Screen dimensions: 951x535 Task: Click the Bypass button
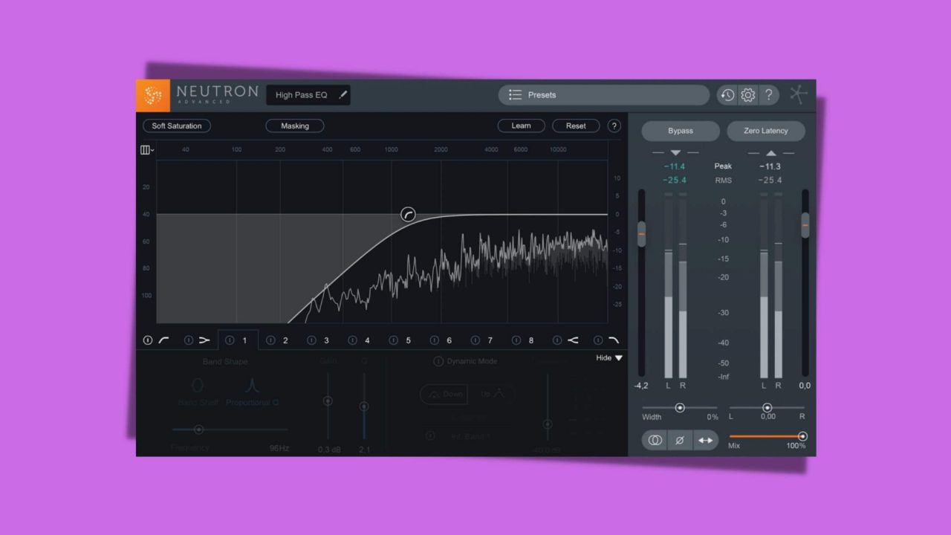pyautogui.click(x=680, y=130)
